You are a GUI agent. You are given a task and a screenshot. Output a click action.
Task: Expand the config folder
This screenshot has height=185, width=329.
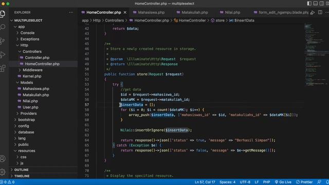click(24, 126)
